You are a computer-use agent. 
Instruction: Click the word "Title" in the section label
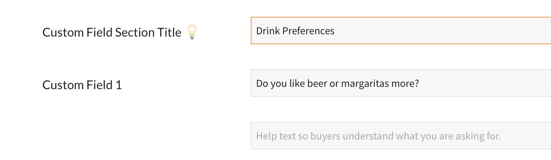tap(169, 33)
